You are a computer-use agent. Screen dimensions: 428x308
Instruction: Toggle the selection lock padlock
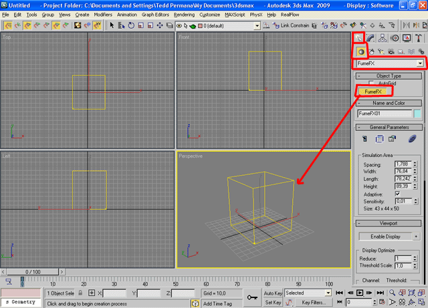click(x=80, y=293)
